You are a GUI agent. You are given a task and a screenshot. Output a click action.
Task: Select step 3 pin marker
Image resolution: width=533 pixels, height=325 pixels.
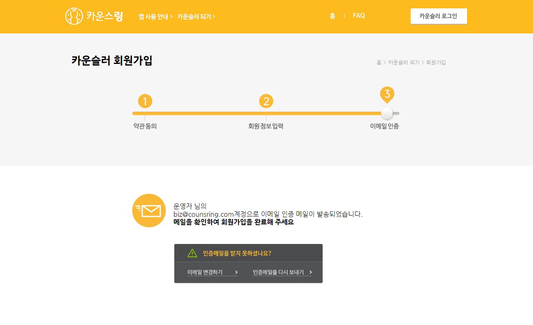387,94
